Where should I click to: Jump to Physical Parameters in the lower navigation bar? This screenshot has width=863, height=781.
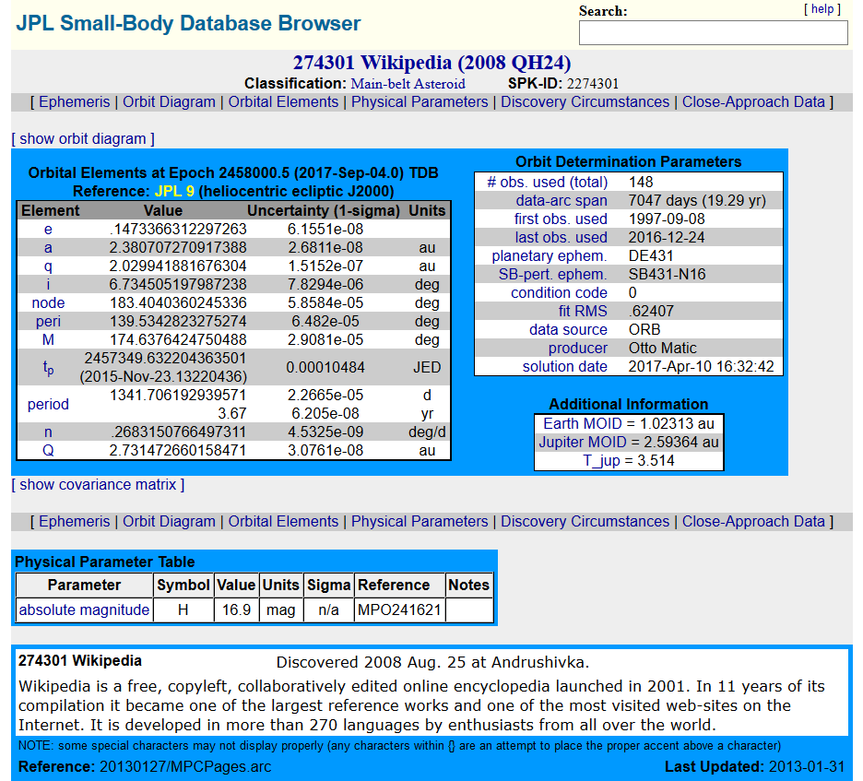tap(420, 521)
